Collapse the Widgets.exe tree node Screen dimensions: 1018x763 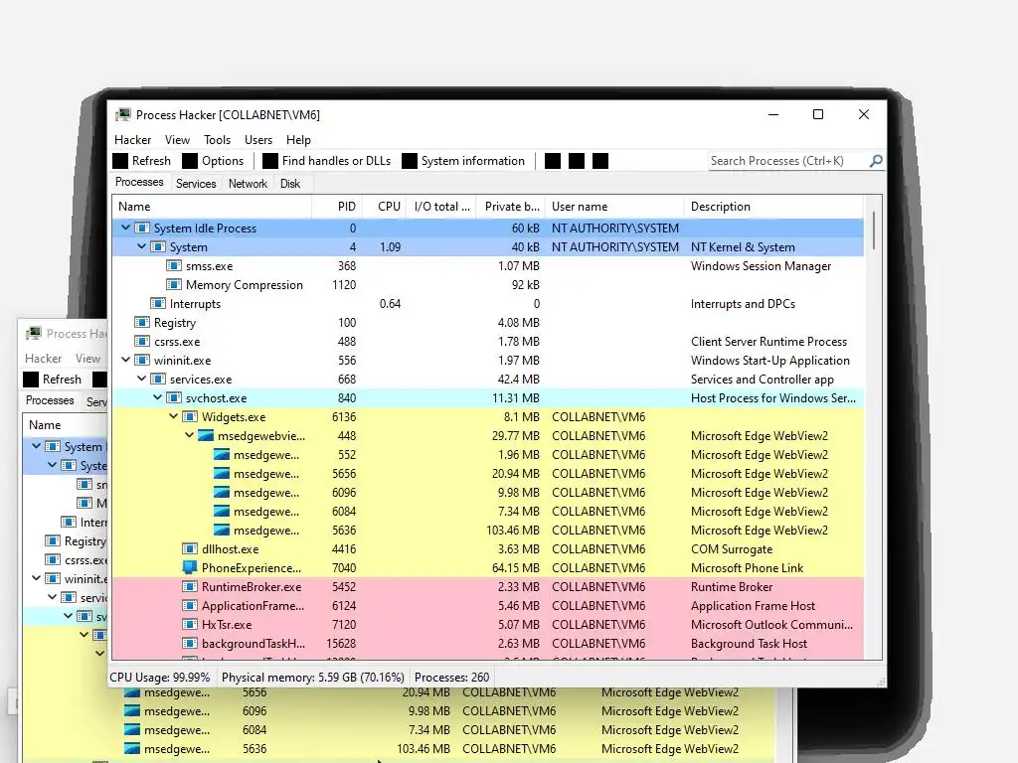tap(173, 416)
